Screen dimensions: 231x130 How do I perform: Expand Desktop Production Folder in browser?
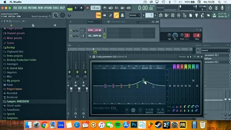22,60
